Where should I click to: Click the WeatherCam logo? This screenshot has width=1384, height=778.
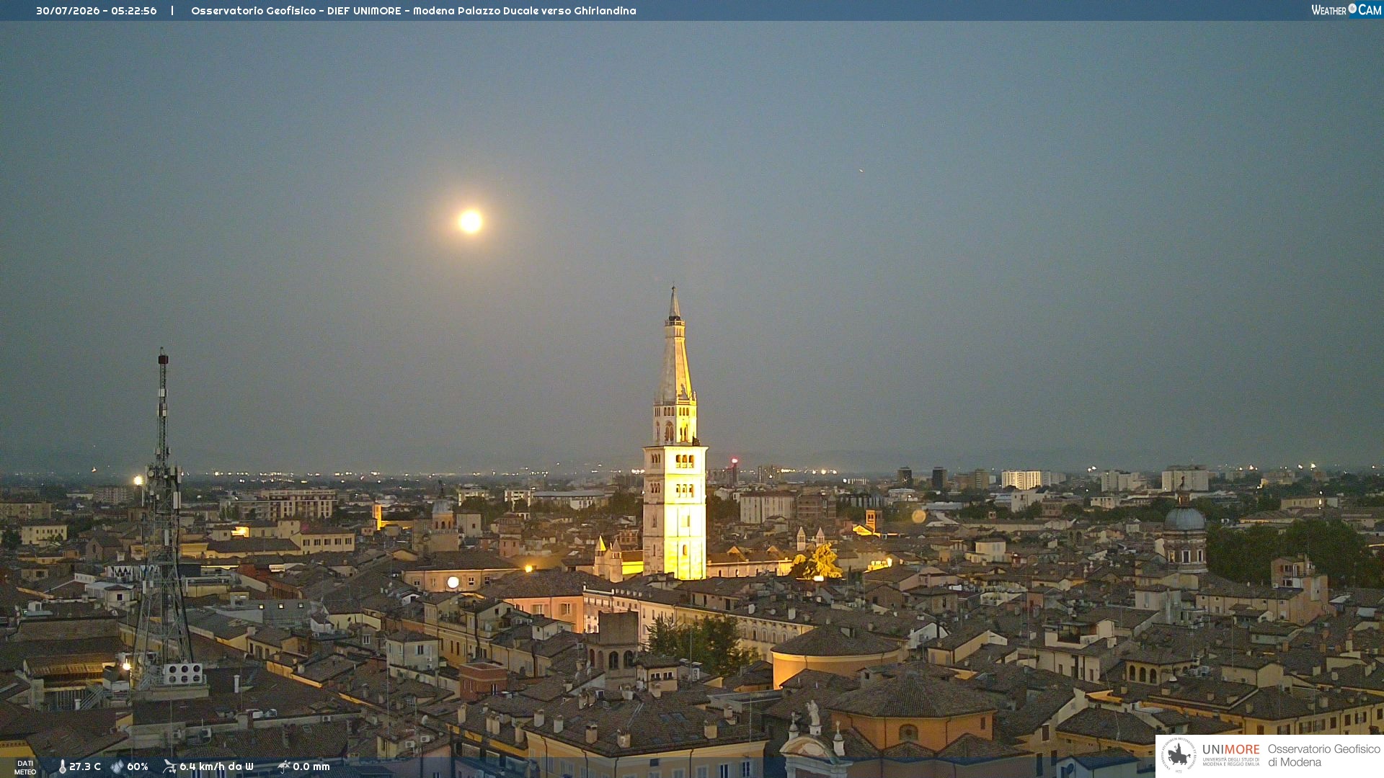pos(1346,10)
